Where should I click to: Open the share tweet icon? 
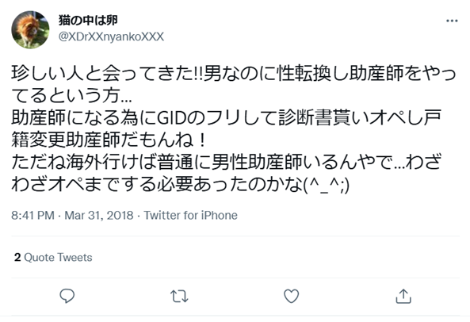point(403,296)
